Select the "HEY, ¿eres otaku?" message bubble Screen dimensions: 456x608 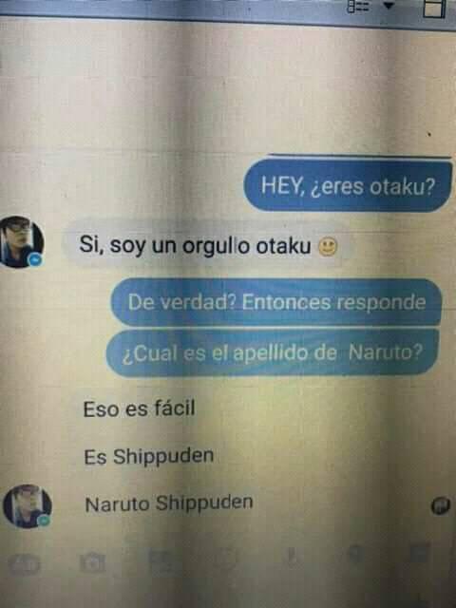(348, 186)
